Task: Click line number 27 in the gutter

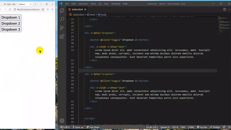Action: (72, 33)
